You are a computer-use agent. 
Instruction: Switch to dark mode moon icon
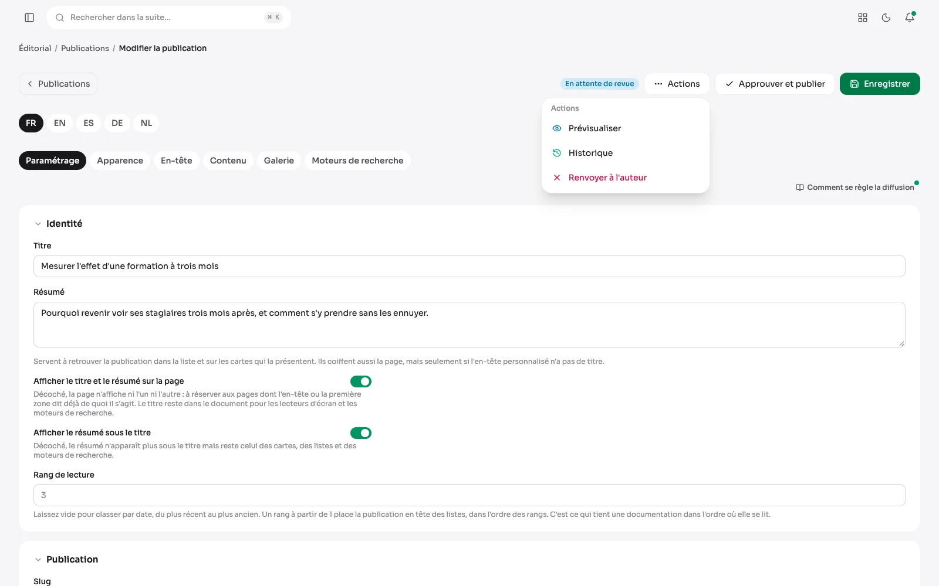pos(886,18)
